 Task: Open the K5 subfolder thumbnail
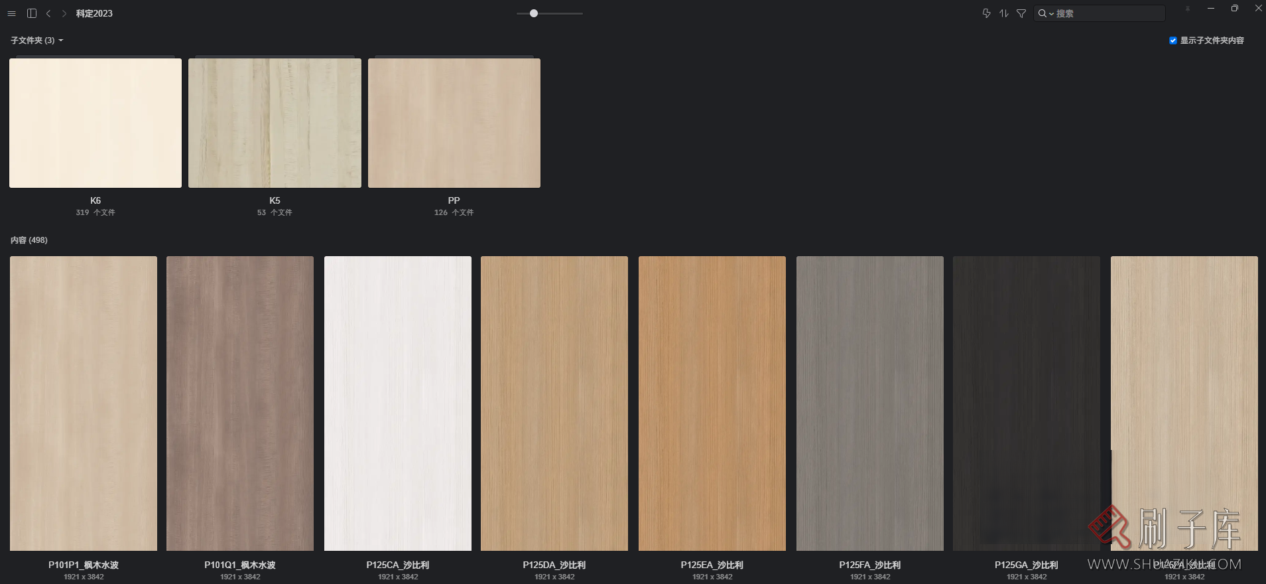(275, 123)
